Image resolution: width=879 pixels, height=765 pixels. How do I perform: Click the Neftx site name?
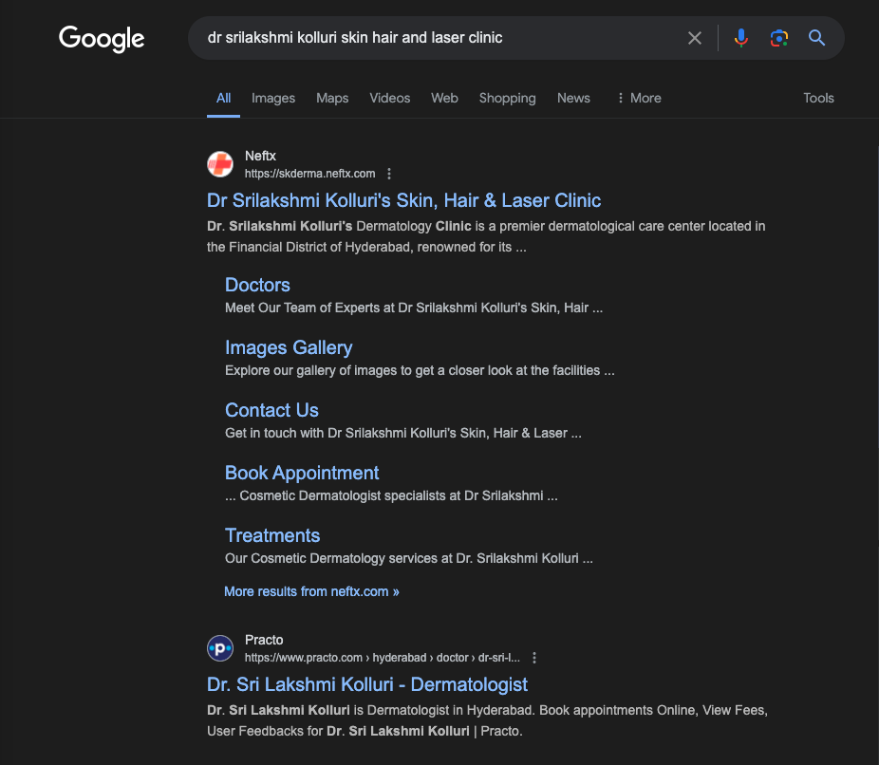pos(260,156)
